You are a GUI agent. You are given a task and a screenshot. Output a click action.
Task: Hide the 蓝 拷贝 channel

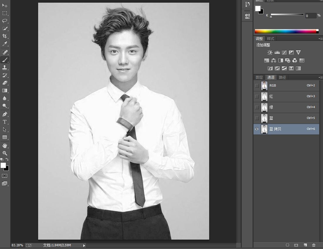click(x=257, y=129)
